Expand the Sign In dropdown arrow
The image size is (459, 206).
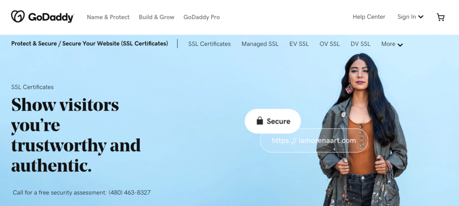[x=420, y=17]
